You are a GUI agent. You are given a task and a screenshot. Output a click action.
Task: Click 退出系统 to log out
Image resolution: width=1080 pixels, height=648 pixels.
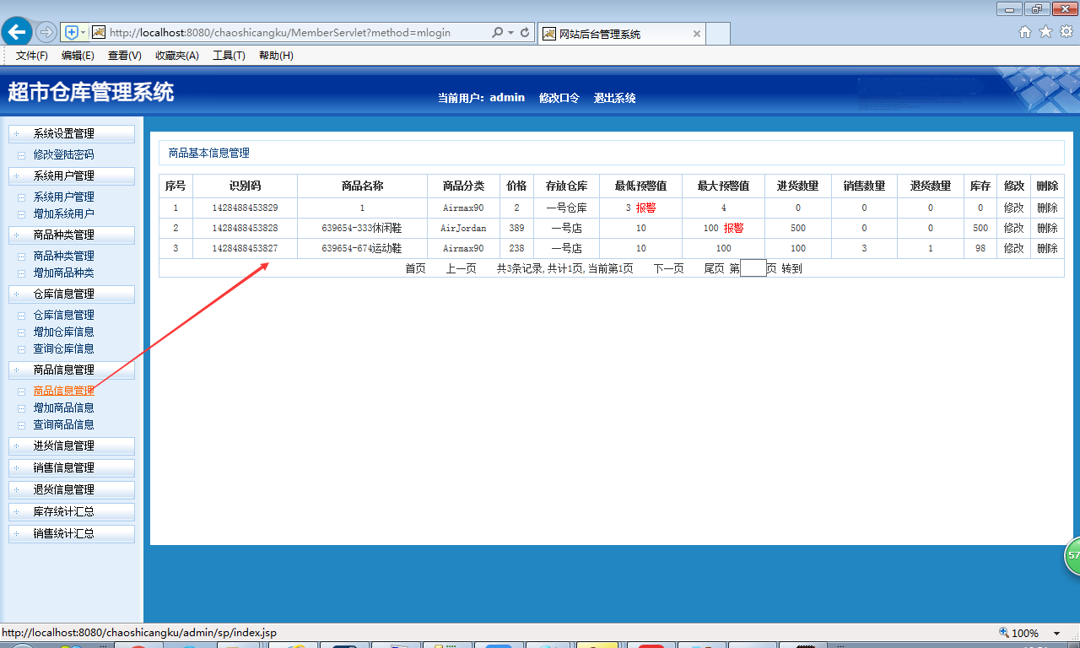click(614, 98)
